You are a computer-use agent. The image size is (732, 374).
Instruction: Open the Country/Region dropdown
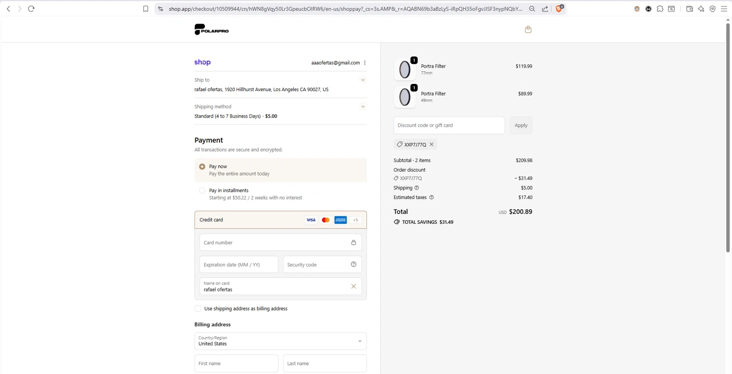click(281, 341)
